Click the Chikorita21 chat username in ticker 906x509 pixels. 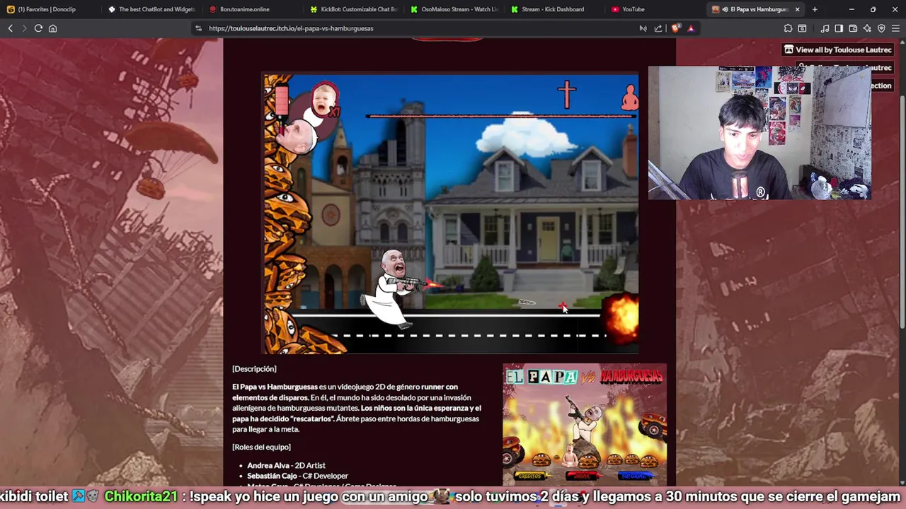pos(141,496)
